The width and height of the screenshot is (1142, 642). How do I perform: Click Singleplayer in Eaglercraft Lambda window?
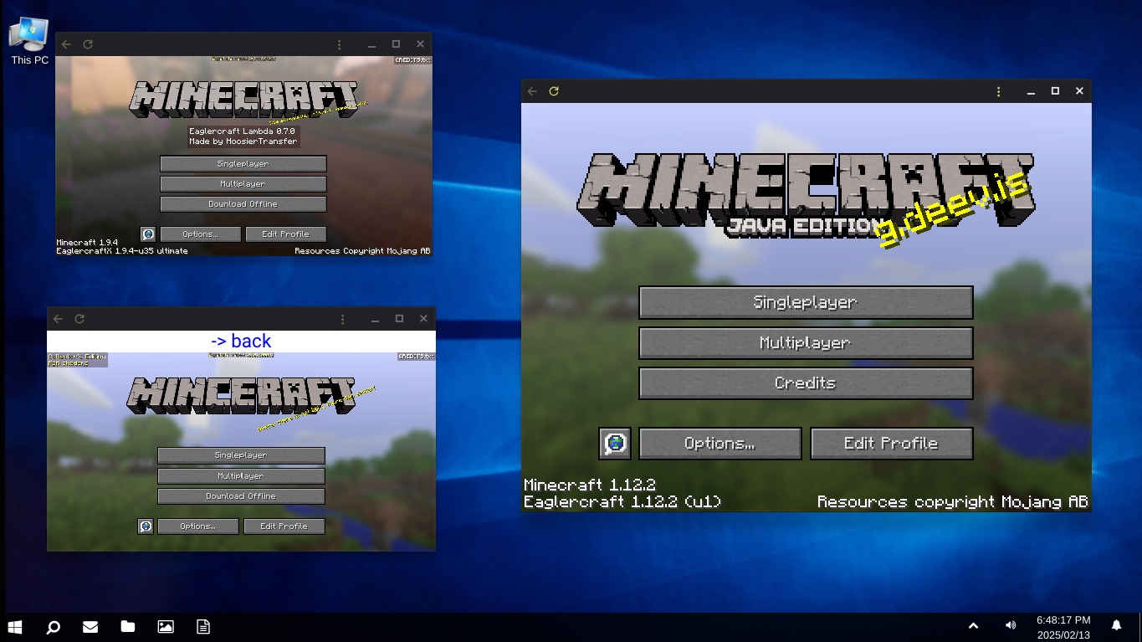coord(243,164)
